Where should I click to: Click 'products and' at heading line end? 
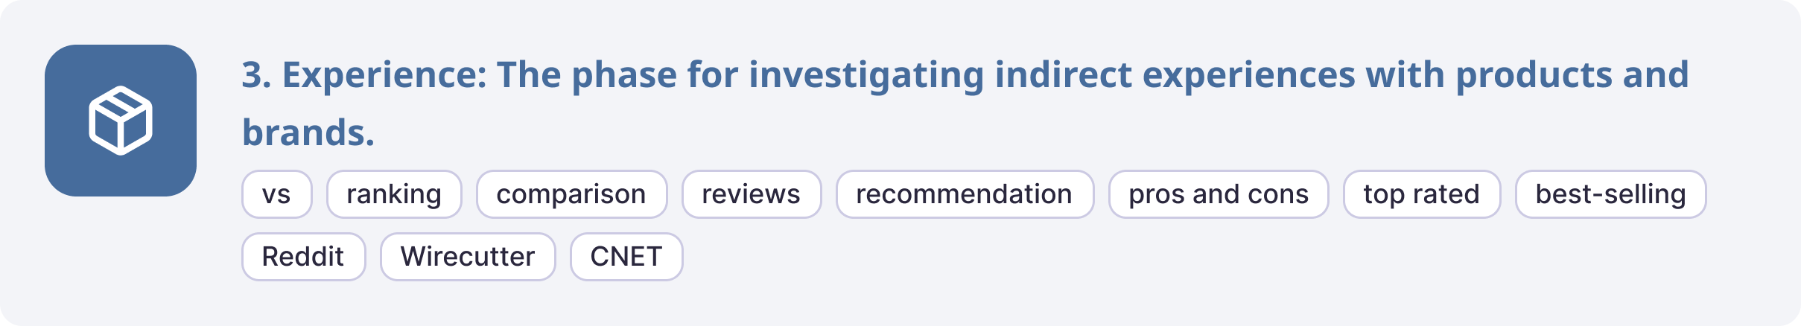pos(1572,75)
